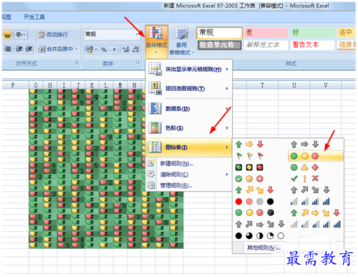The image size is (358, 277).
Task: Click the percent style button
Action: point(104,50)
